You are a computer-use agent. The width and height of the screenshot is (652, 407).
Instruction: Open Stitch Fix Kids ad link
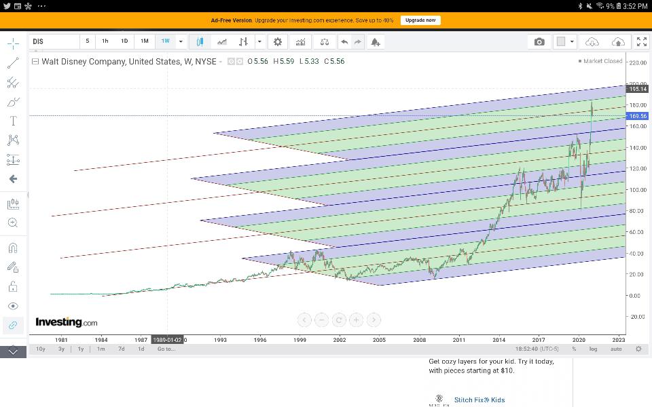pyautogui.click(x=479, y=400)
